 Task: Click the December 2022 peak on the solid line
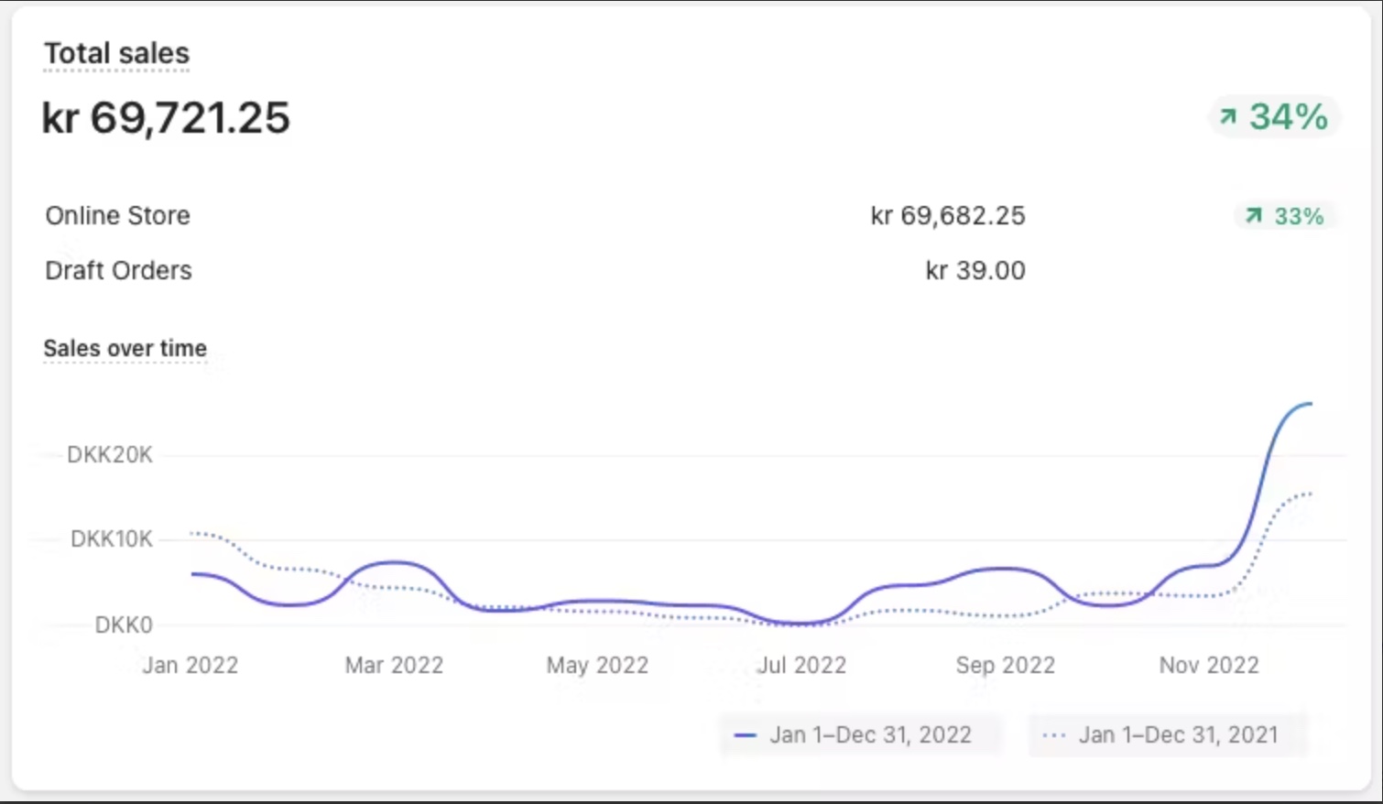[x=1308, y=404]
